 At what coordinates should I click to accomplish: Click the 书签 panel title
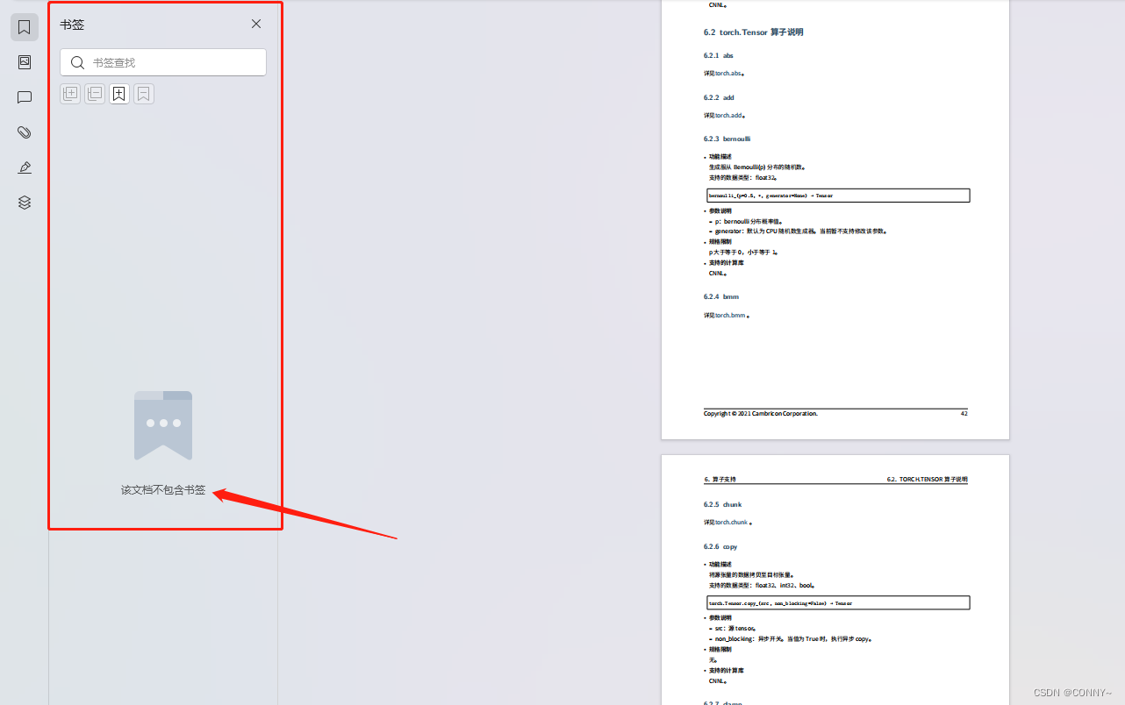click(x=72, y=25)
